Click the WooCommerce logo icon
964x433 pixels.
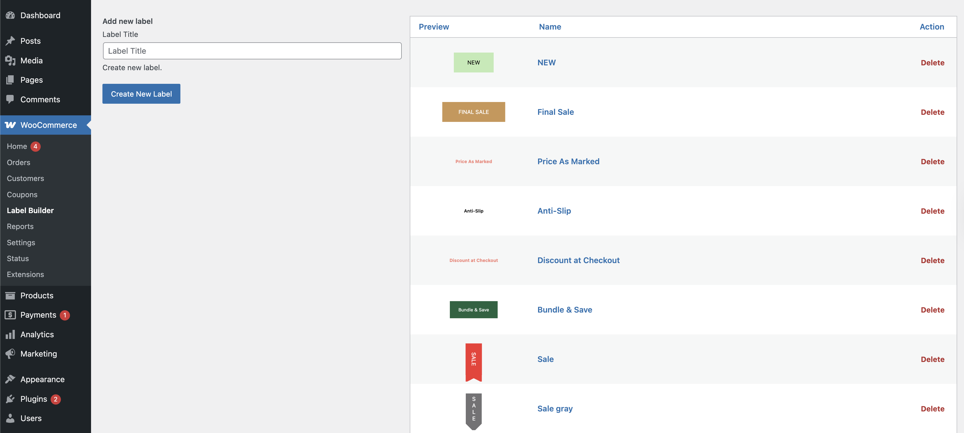click(x=10, y=125)
